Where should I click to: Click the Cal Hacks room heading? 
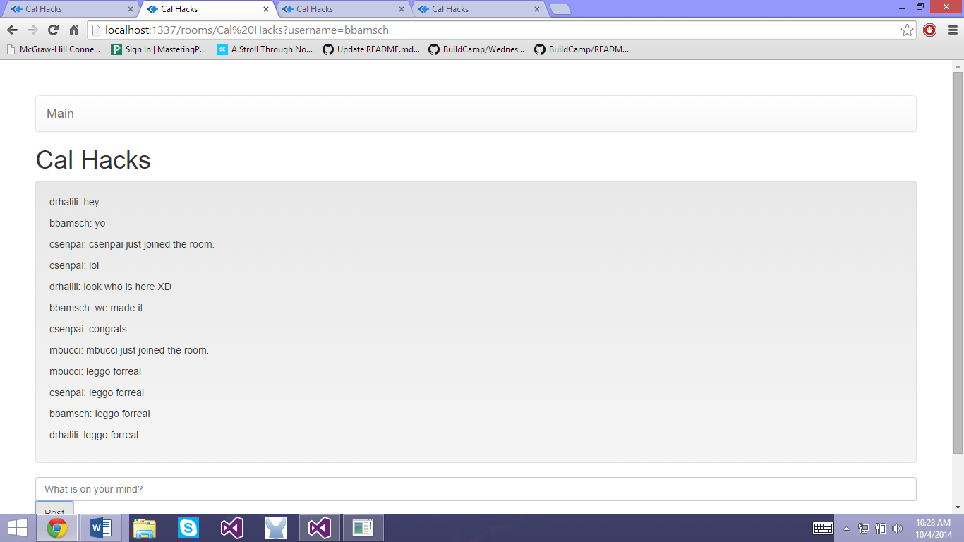(x=93, y=159)
